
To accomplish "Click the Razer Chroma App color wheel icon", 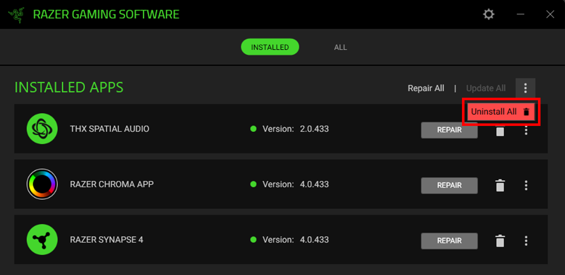I will point(42,184).
